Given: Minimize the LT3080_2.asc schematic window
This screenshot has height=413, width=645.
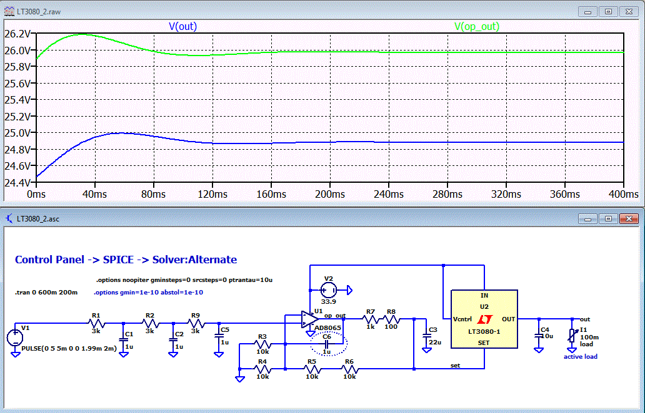Looking at the screenshot, I should (588, 219).
